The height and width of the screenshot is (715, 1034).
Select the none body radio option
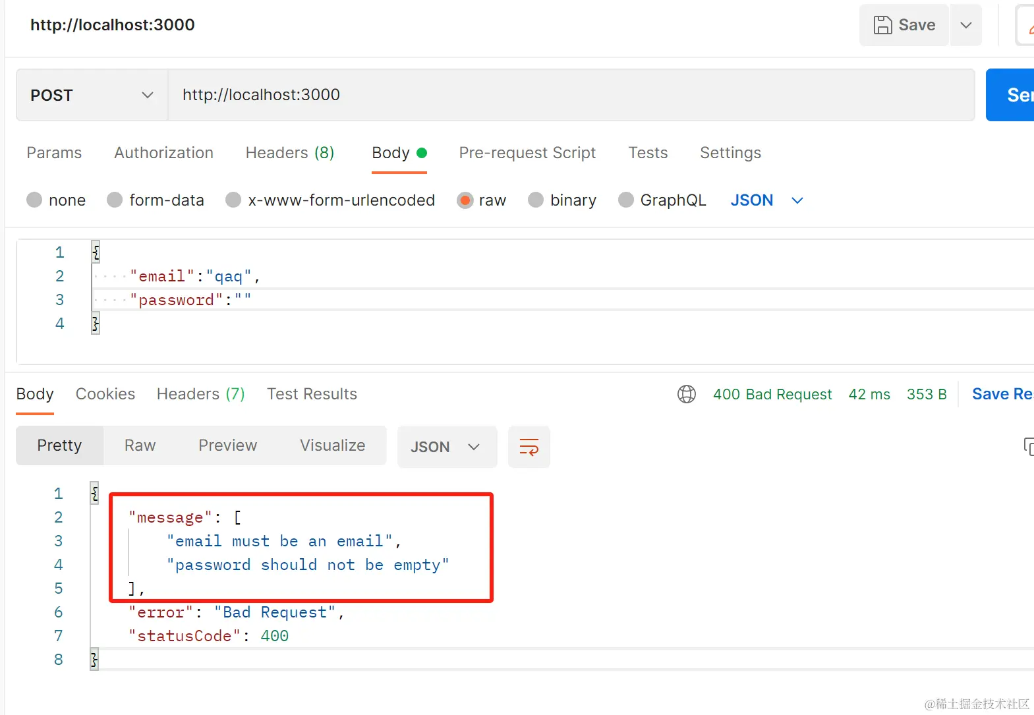(34, 200)
